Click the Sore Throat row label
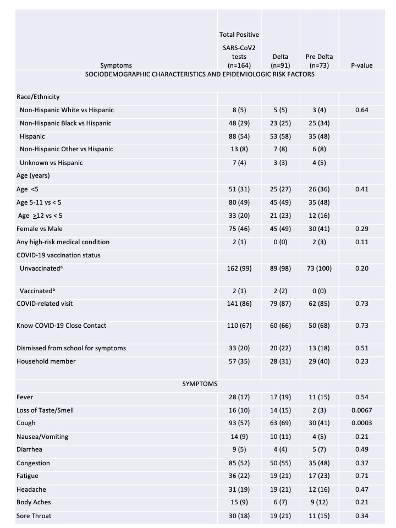Image resolution: width=396 pixels, height=528 pixels. click(x=34, y=515)
